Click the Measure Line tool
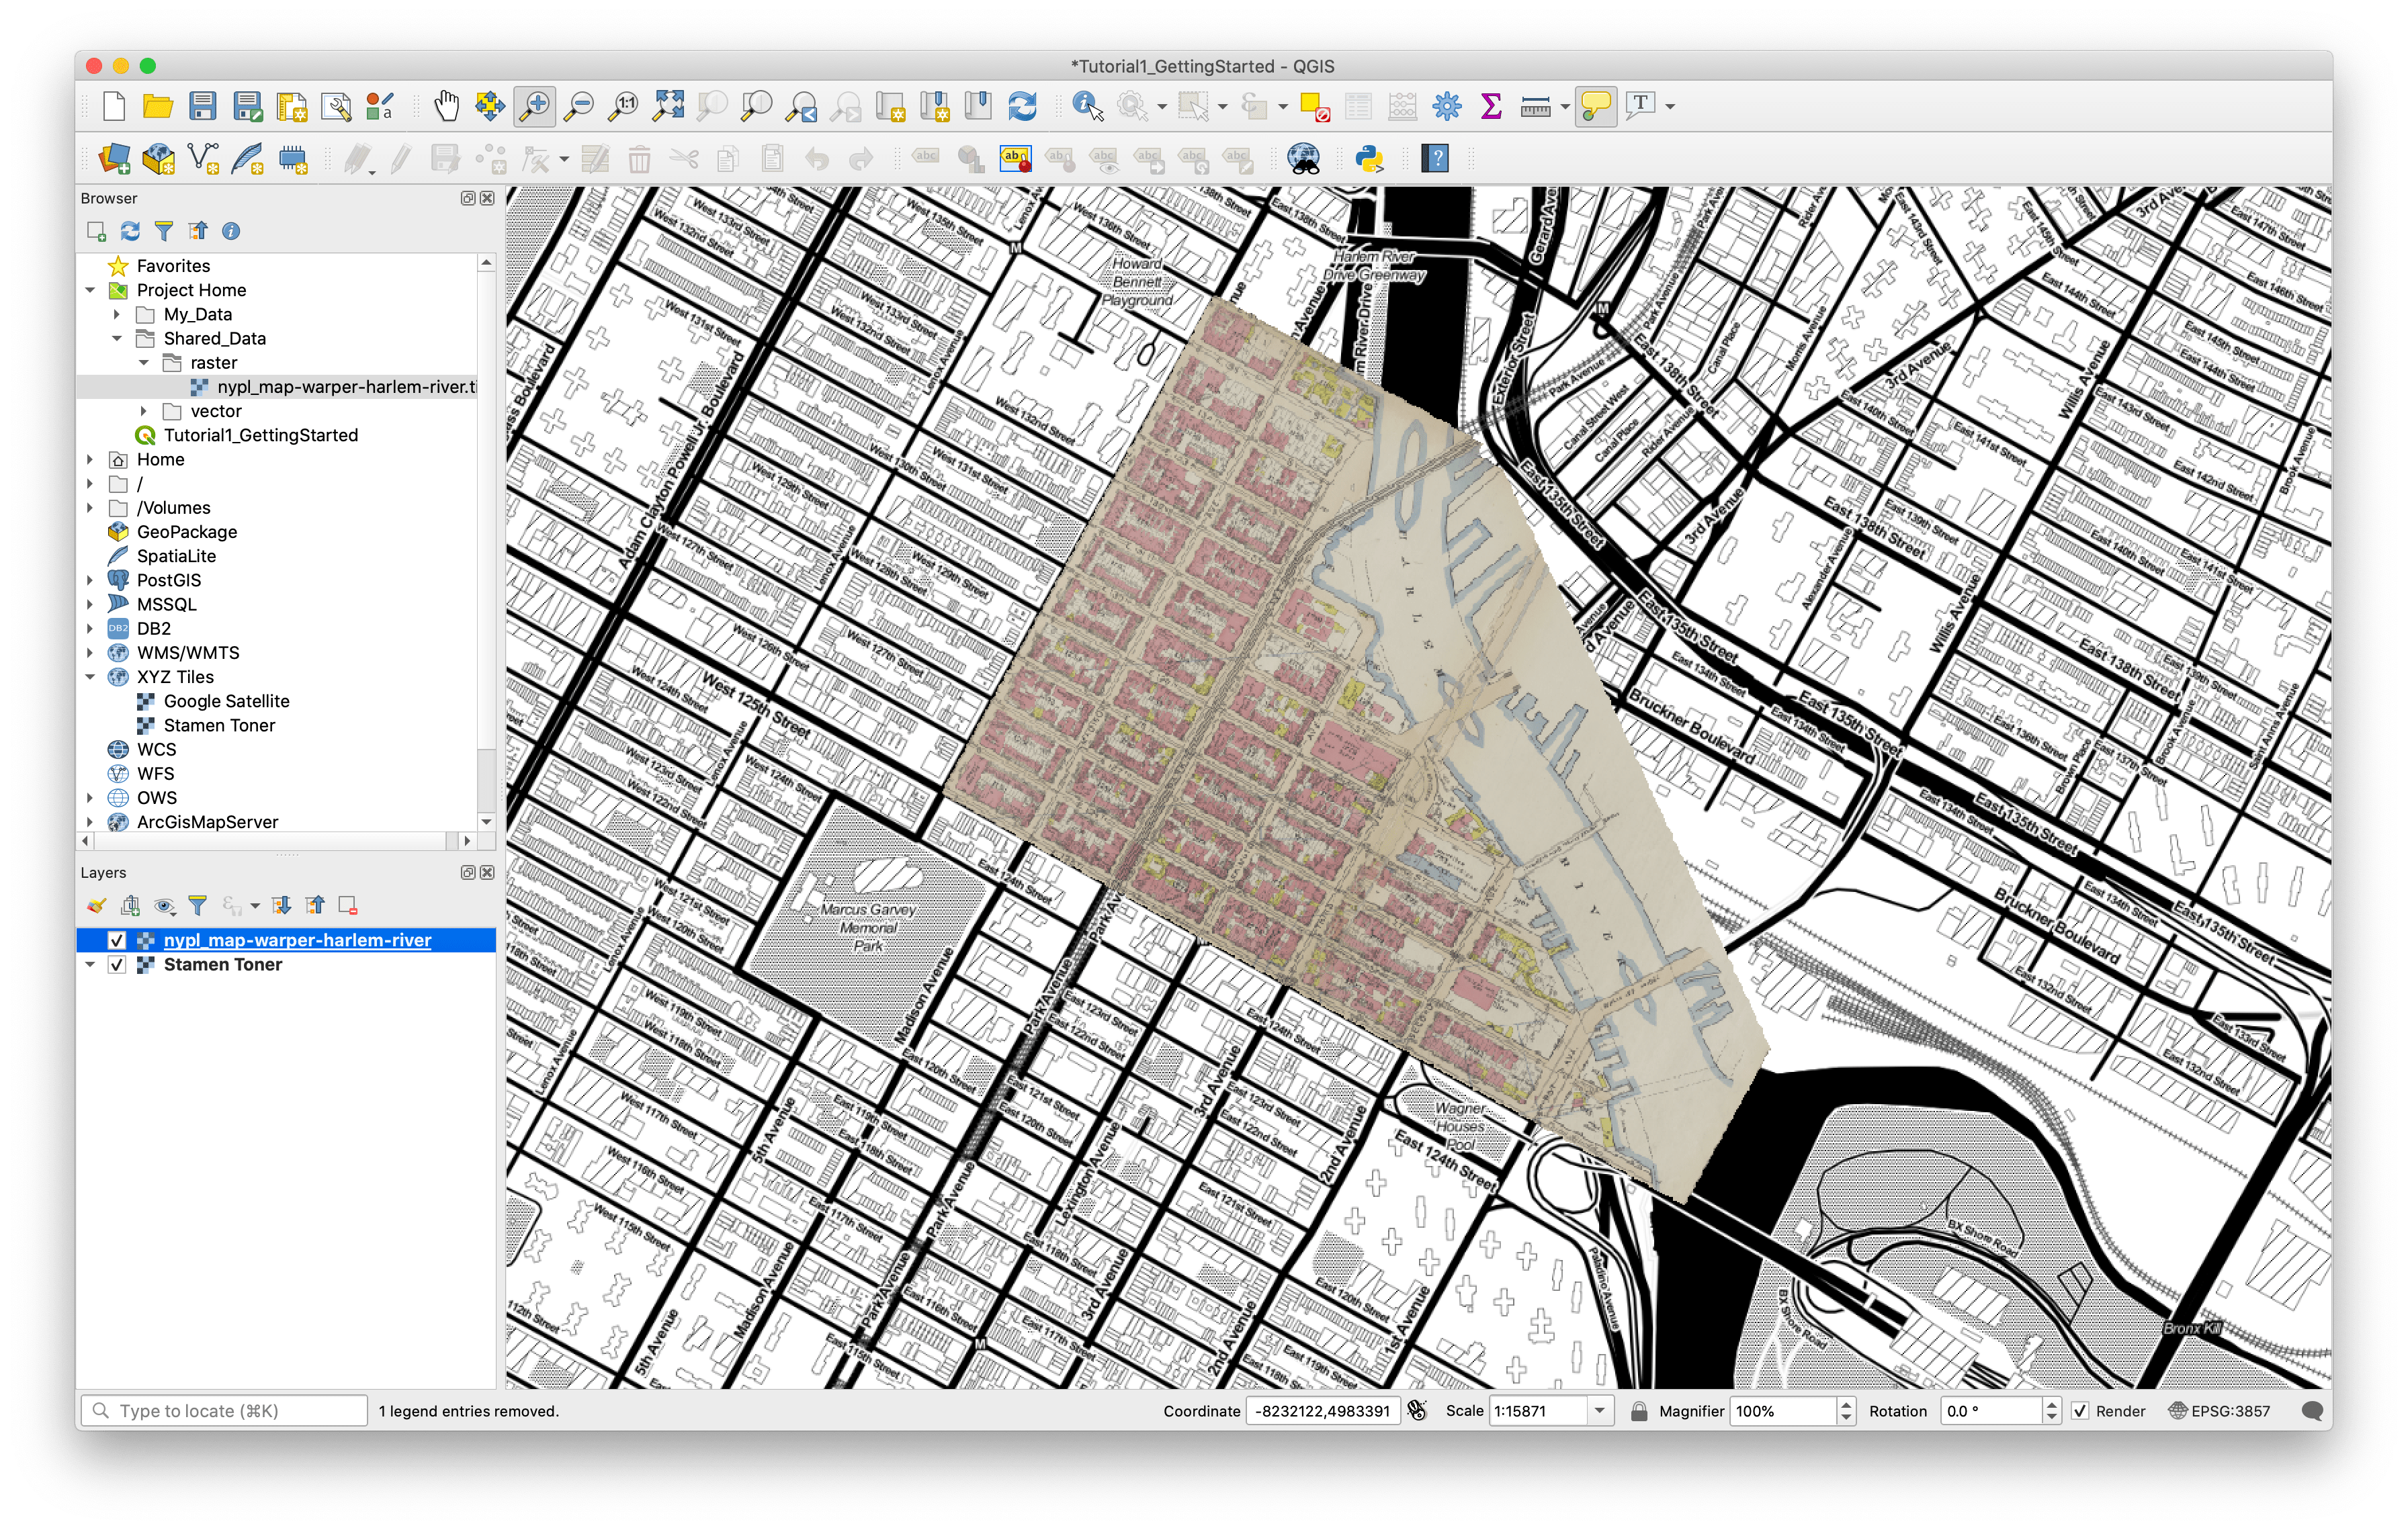This screenshot has height=1530, width=2408. [x=1537, y=106]
